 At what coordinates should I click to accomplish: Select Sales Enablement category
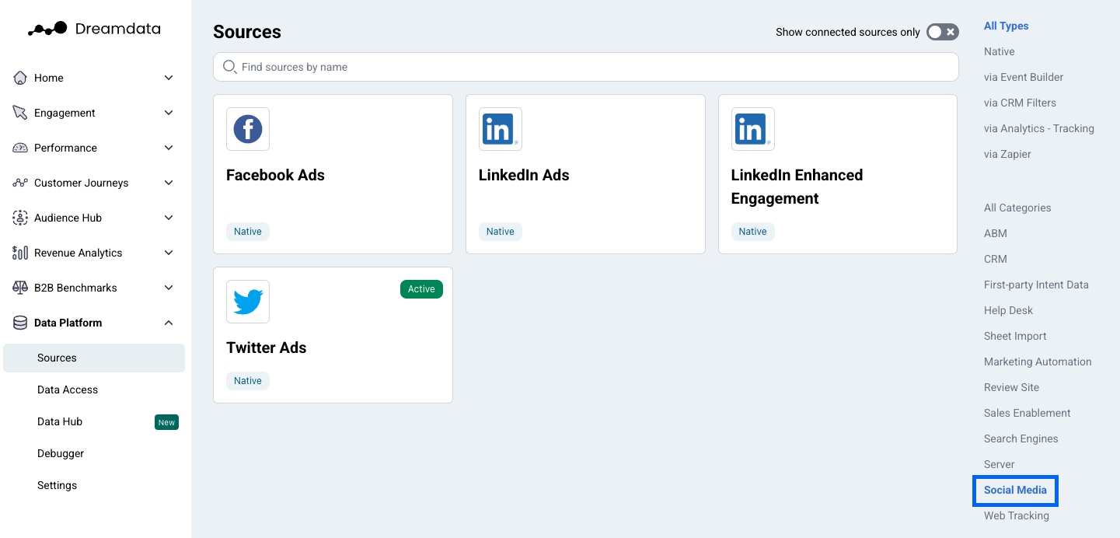pyautogui.click(x=1027, y=413)
